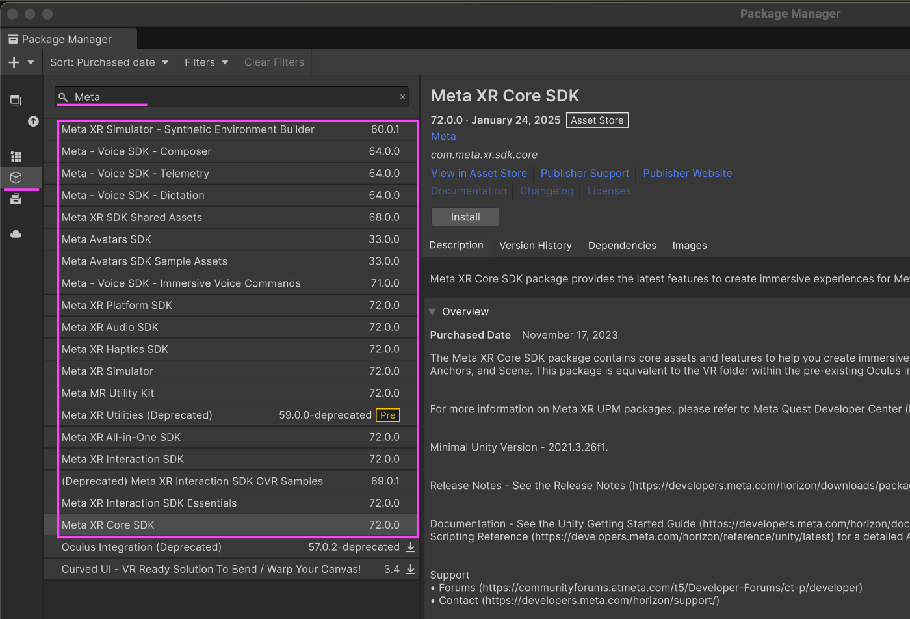Open View in Asset Store link
The height and width of the screenshot is (619, 910).
479,174
